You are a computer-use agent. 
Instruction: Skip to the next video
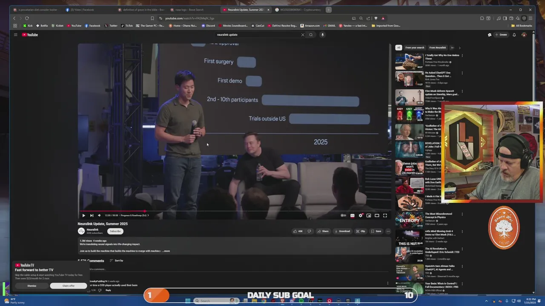[91, 215]
